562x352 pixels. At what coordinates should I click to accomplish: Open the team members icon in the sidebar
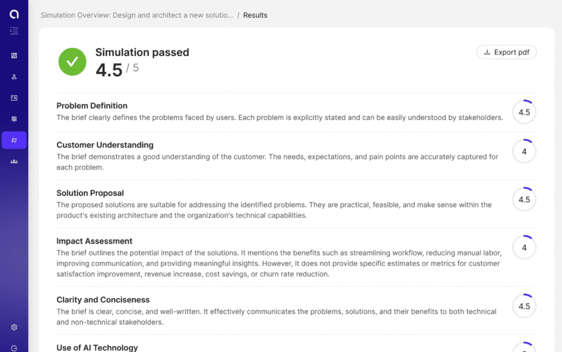(x=14, y=161)
